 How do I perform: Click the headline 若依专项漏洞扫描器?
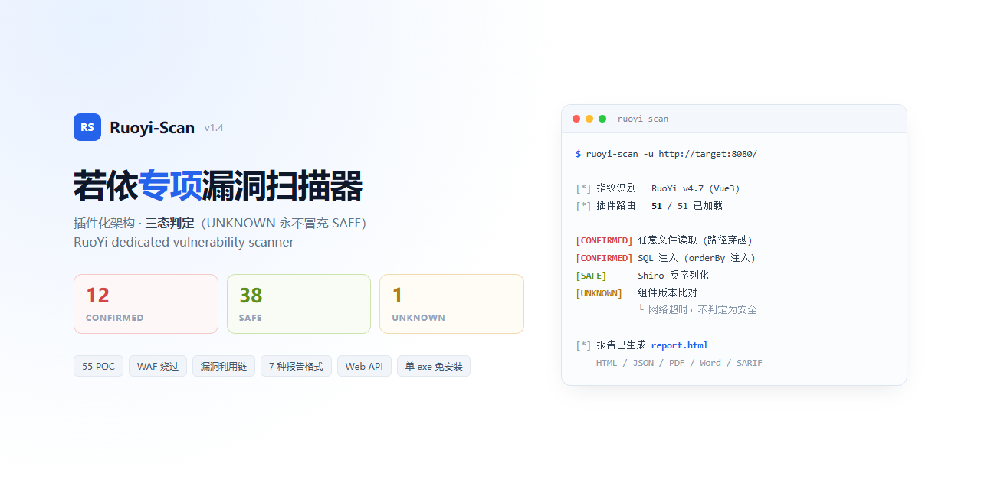(218, 186)
